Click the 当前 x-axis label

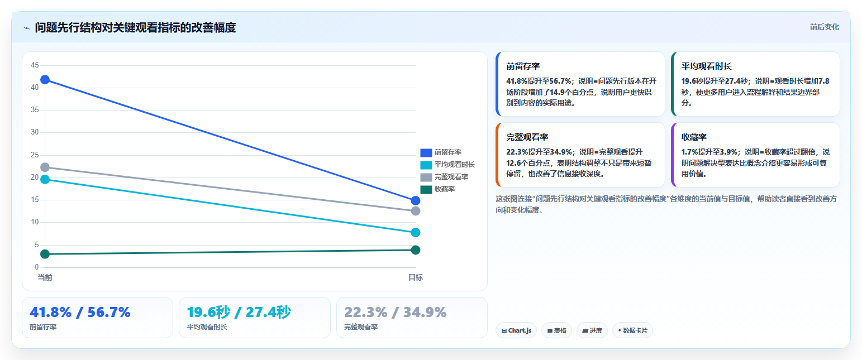tap(45, 277)
